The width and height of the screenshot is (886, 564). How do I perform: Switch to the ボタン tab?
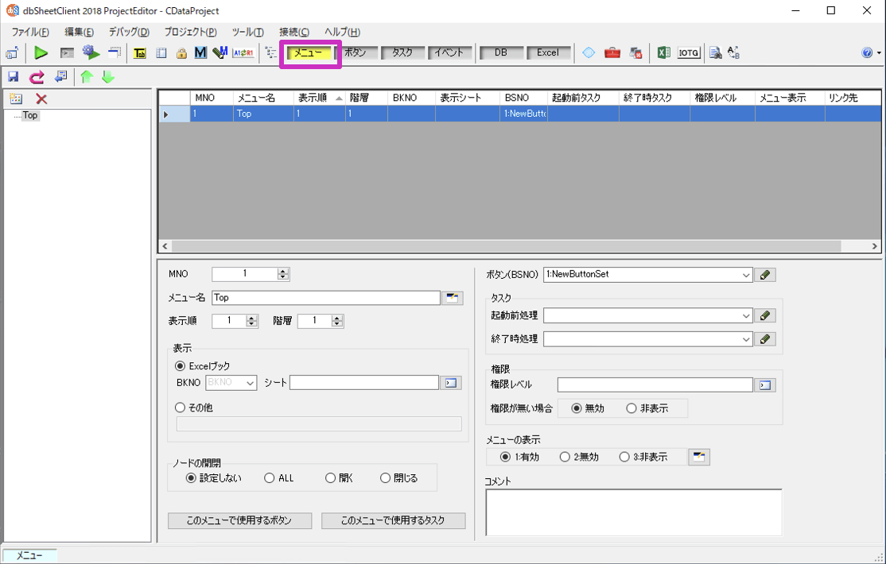coord(356,52)
